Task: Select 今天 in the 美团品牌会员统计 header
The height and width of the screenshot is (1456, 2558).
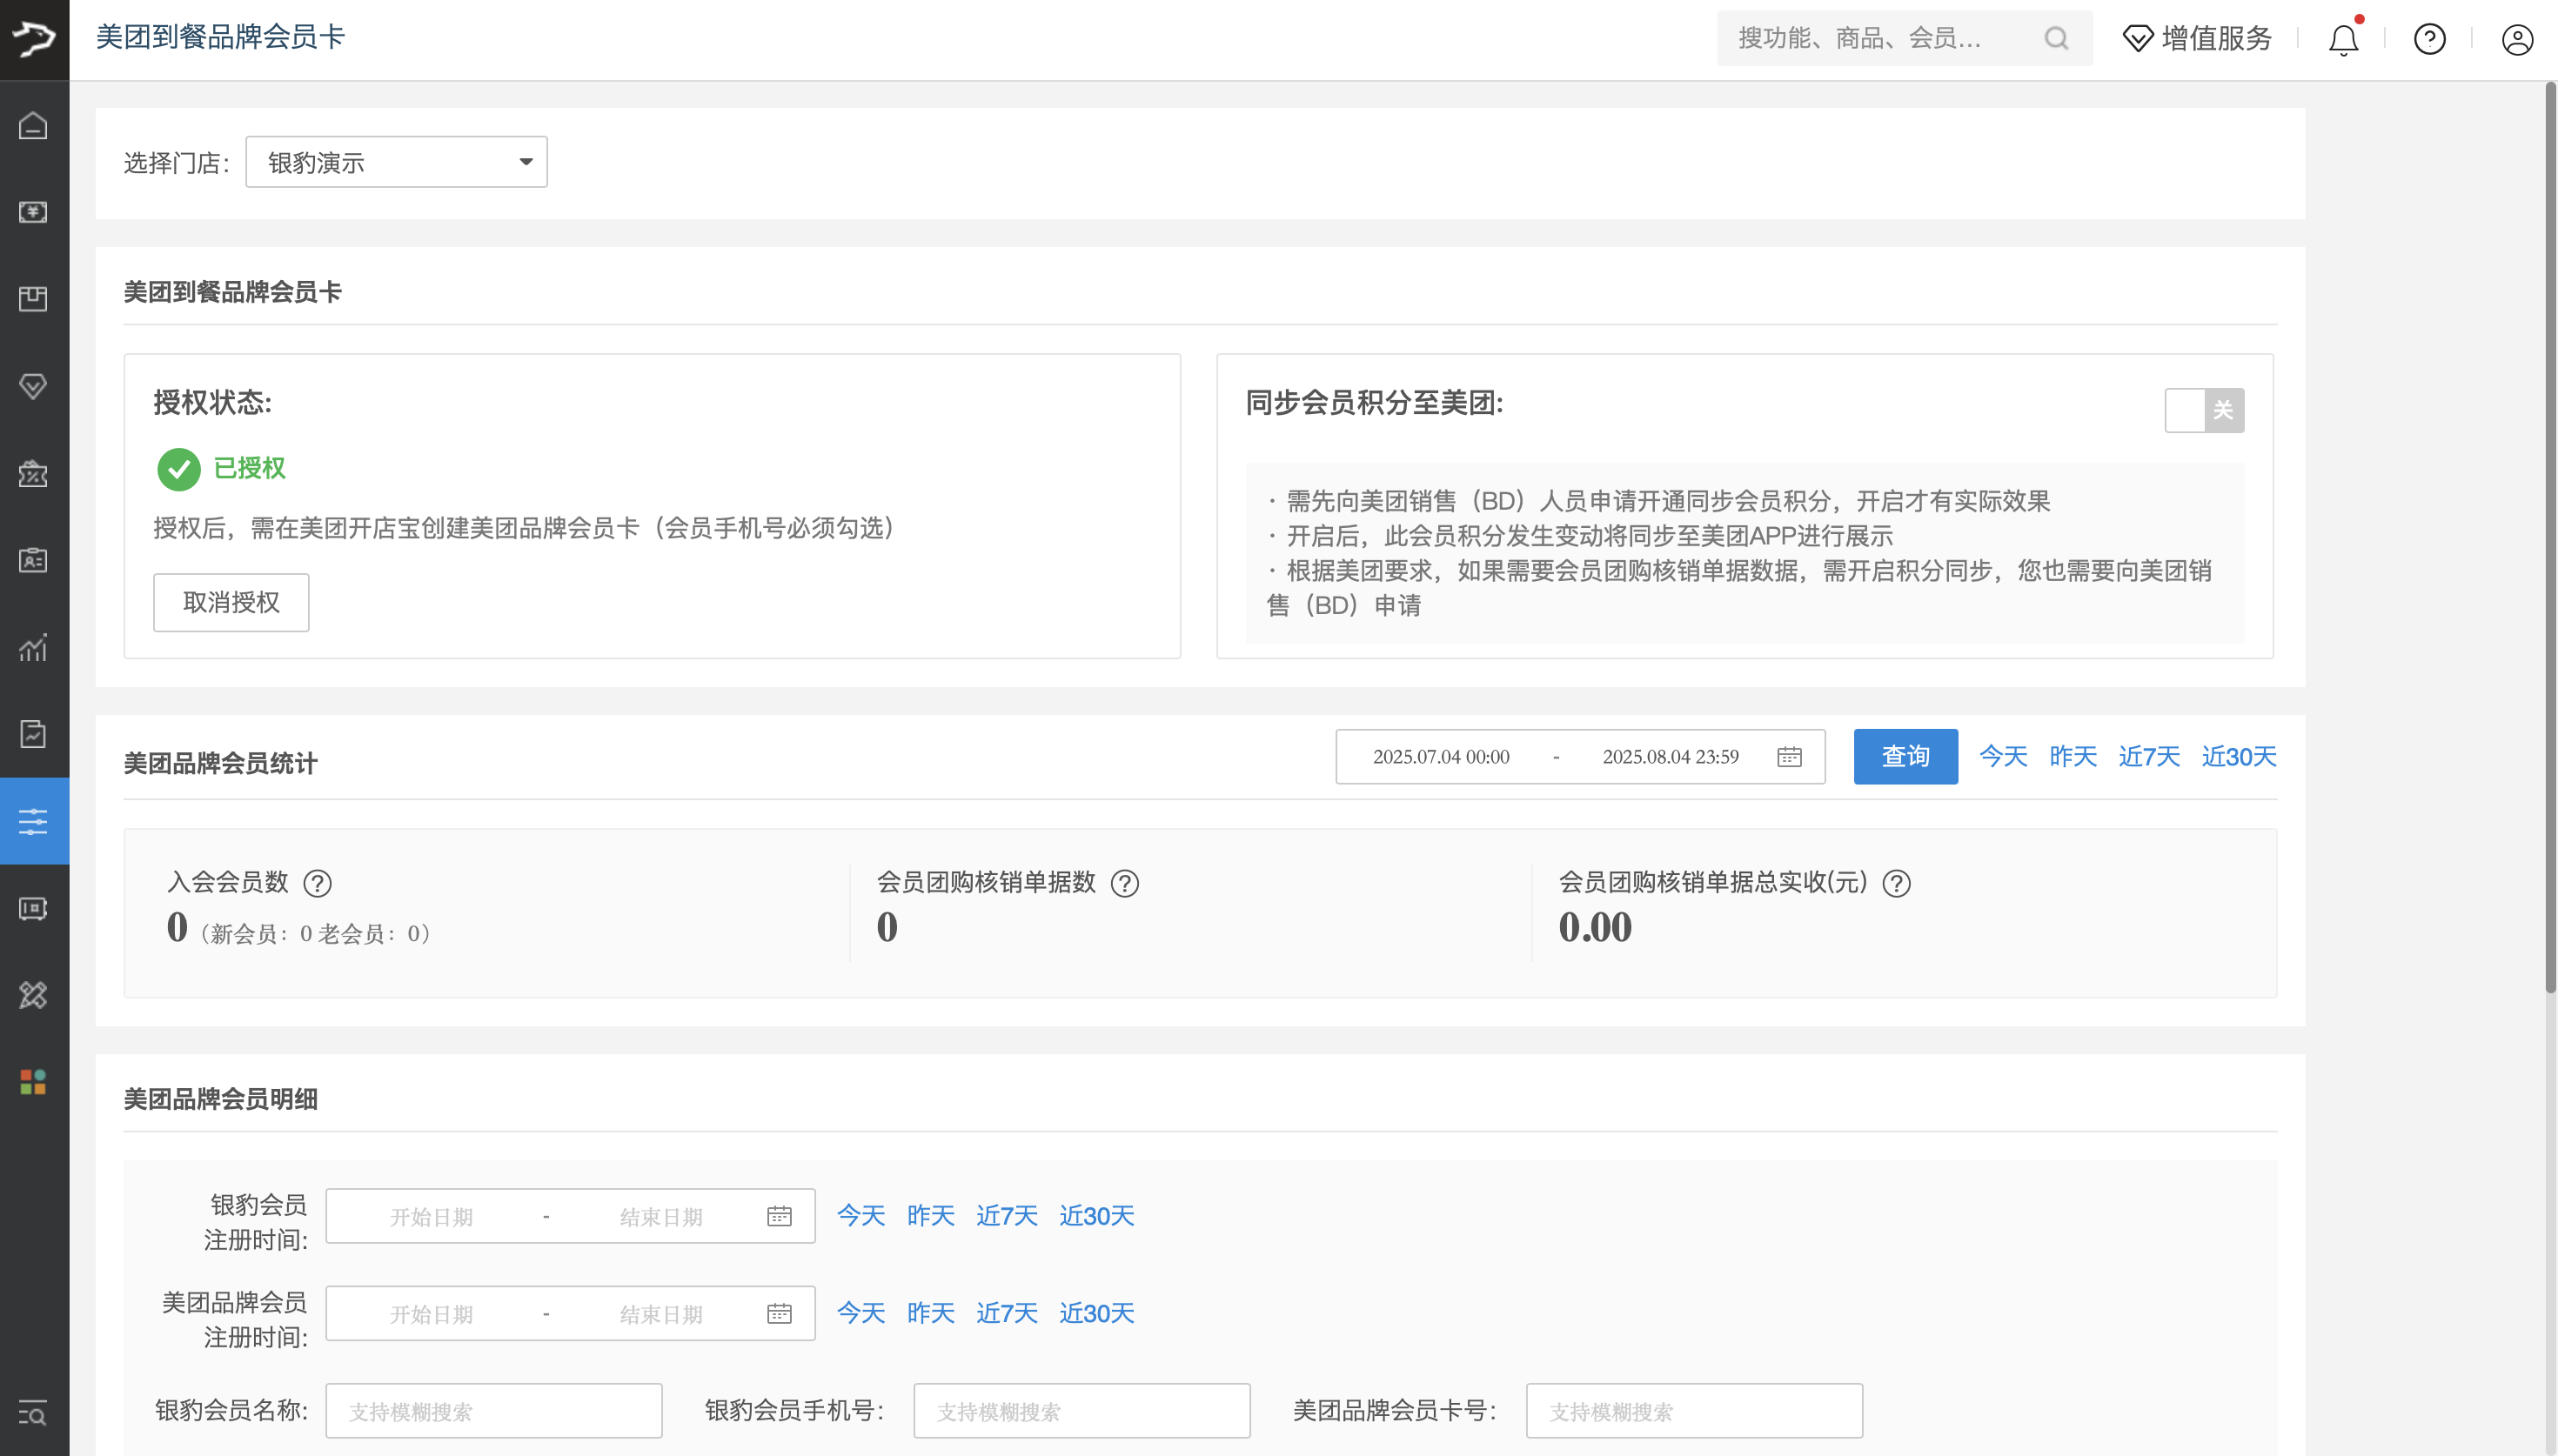Action: coord(2003,756)
